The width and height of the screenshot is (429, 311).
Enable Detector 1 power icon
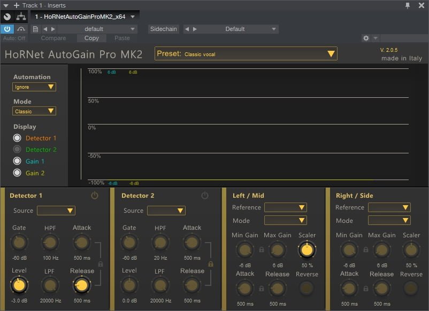(x=94, y=196)
